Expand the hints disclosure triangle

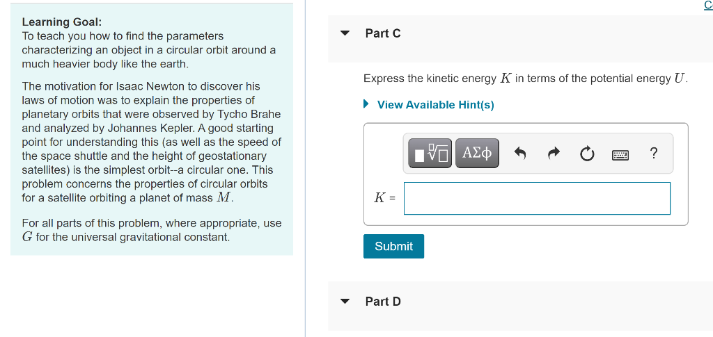367,105
